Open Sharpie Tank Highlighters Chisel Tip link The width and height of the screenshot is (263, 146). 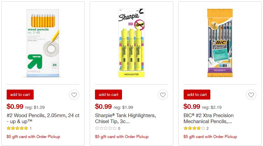pos(125,118)
